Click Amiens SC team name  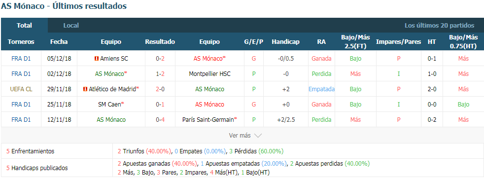tap(114, 58)
